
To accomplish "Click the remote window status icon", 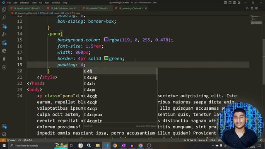I will point(3,140).
